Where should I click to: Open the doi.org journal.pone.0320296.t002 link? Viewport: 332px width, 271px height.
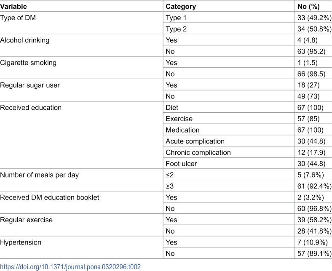[70, 267]
